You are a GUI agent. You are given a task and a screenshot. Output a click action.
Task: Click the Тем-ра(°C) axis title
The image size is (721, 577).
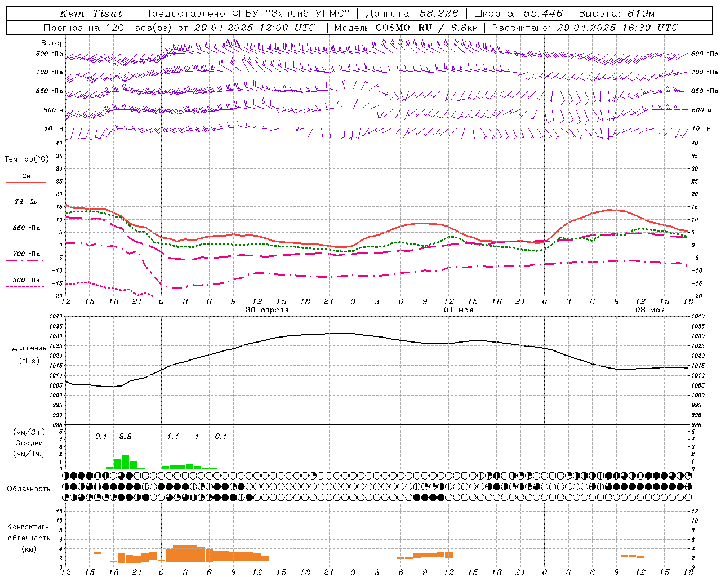point(26,159)
